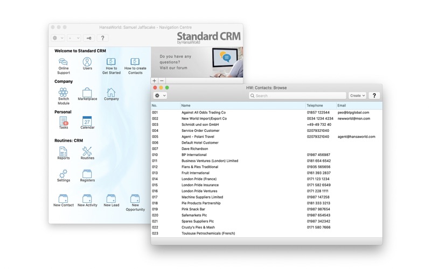Screen dimensions: 431x269
Task: Open the How to Get Started guide
Action: [112, 66]
